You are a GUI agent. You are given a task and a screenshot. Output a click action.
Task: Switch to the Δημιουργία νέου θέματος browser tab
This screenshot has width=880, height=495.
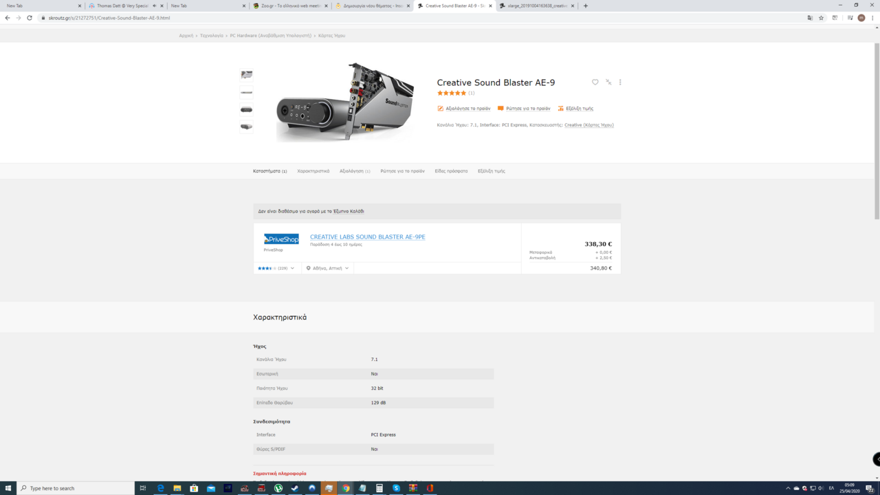click(371, 5)
